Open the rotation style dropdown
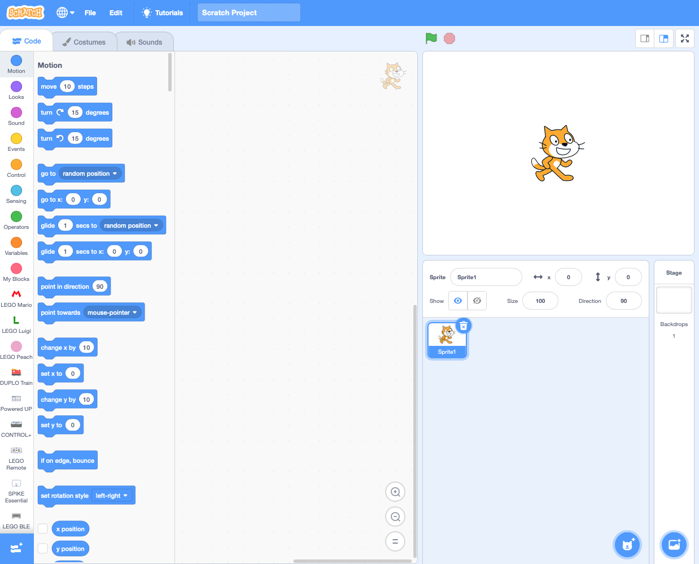 pos(112,495)
